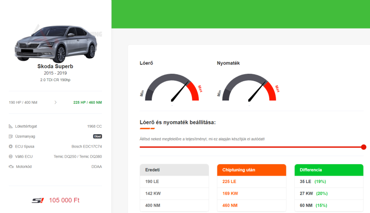Image resolution: width=370 pixels, height=213 pixels.
Task: Click the 2015 - 2019 year range
Action: (55, 73)
